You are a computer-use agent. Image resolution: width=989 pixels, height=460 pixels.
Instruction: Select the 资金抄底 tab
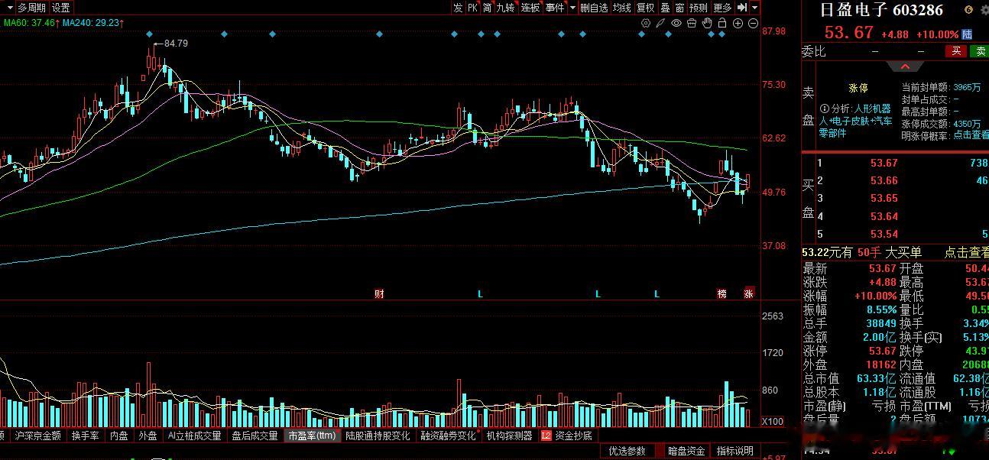573,436
